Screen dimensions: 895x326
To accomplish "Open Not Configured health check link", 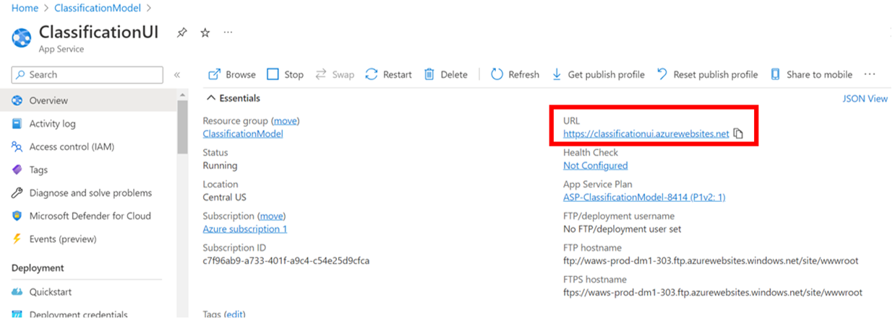I will [x=596, y=165].
